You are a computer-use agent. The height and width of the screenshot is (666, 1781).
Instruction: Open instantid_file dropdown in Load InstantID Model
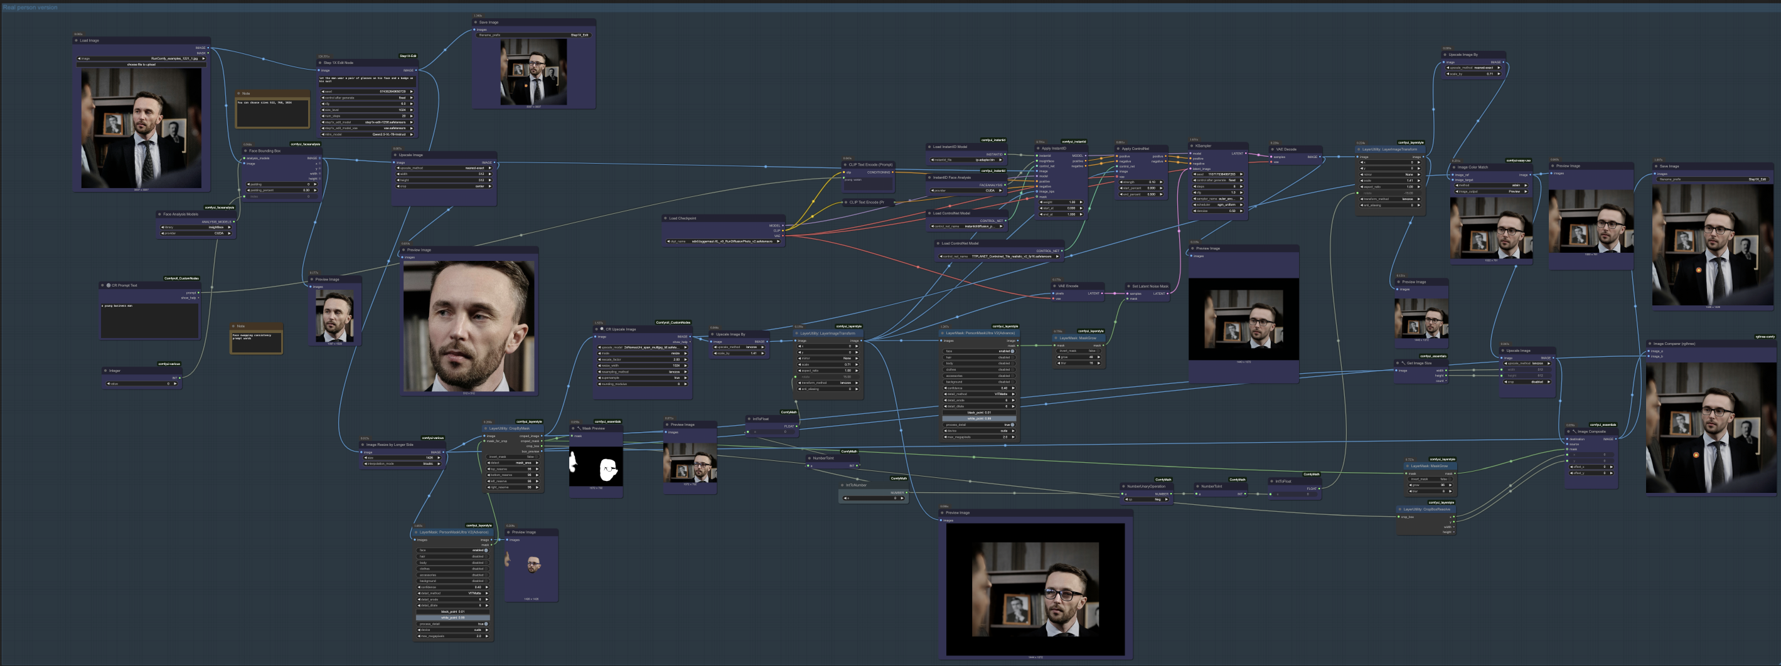pos(967,159)
